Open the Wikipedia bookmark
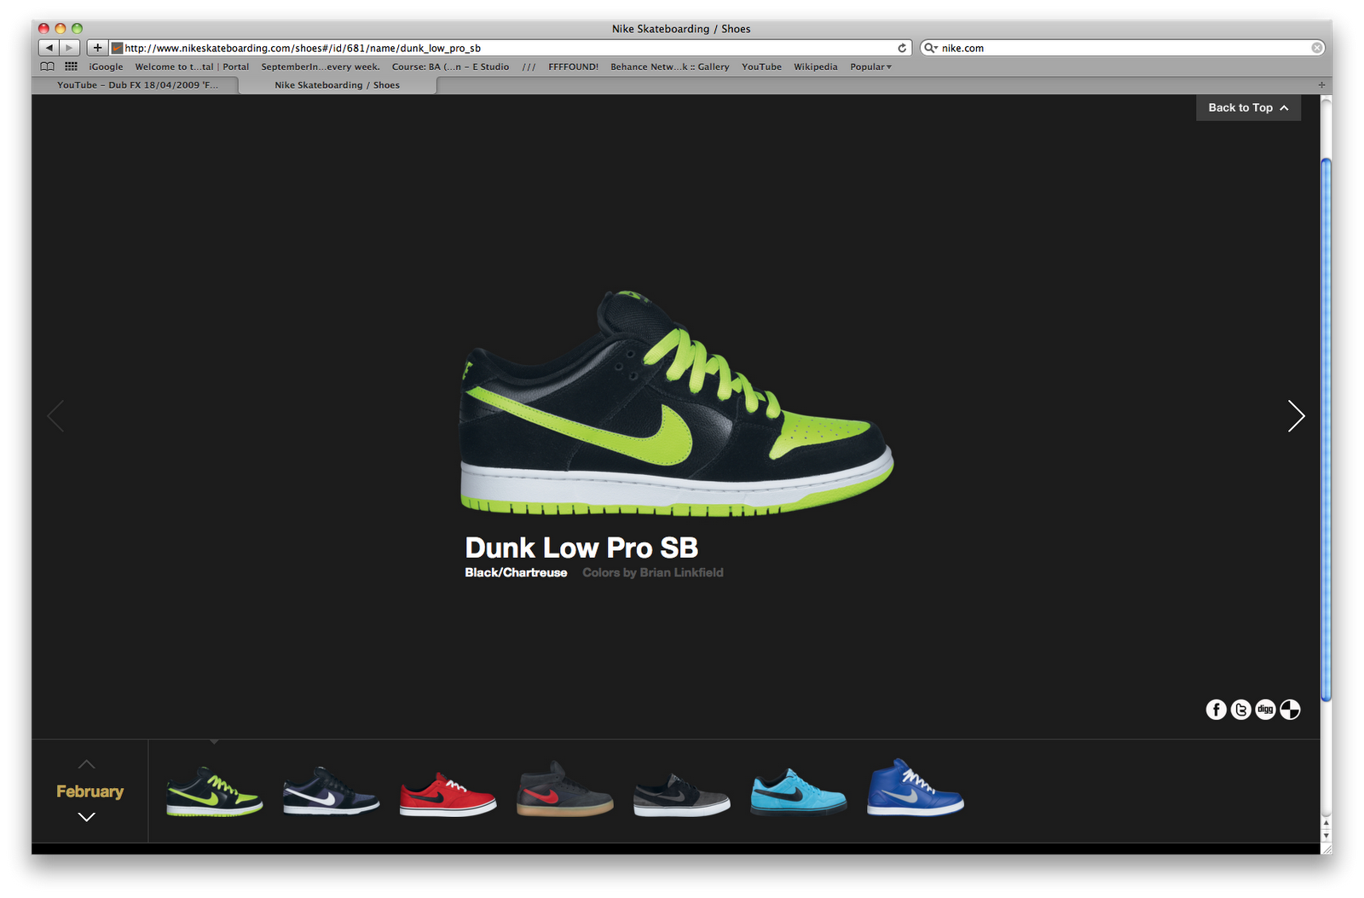Screen dimensions: 1364x898 tap(816, 67)
